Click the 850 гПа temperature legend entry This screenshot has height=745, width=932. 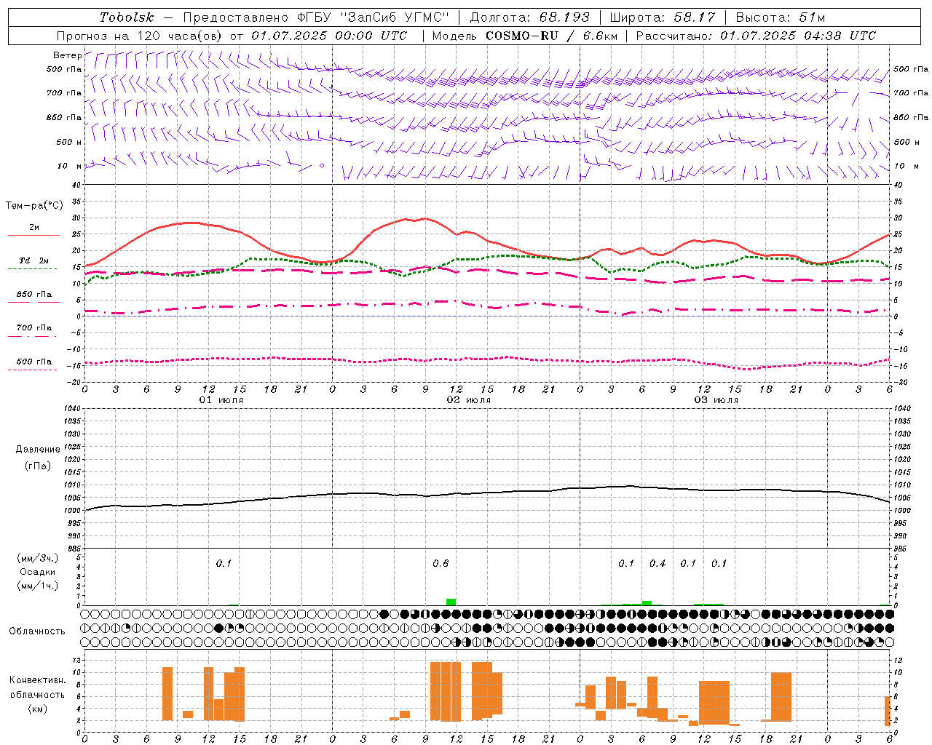(33, 294)
